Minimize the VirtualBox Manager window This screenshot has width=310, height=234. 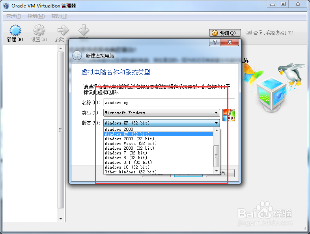pos(273,4)
